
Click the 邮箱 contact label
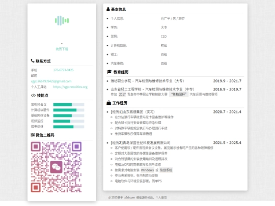(x=34, y=76)
